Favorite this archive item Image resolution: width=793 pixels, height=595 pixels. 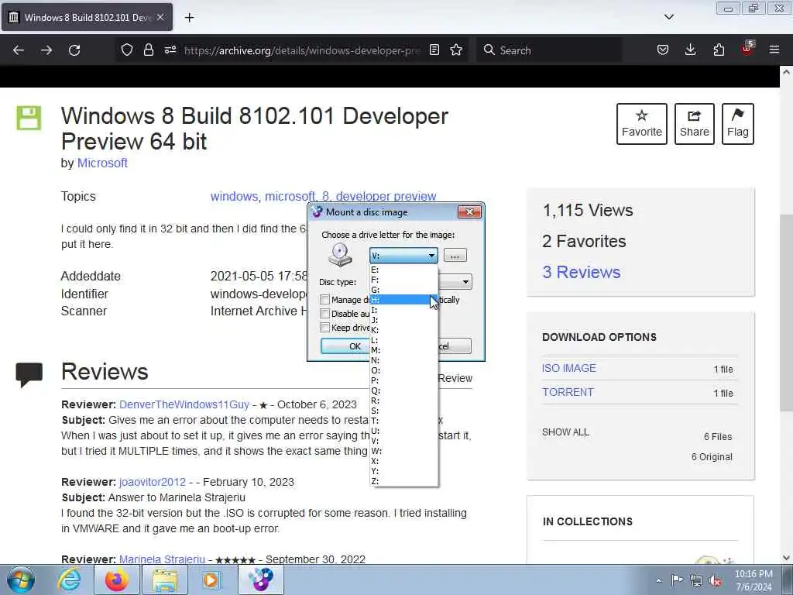pos(642,124)
